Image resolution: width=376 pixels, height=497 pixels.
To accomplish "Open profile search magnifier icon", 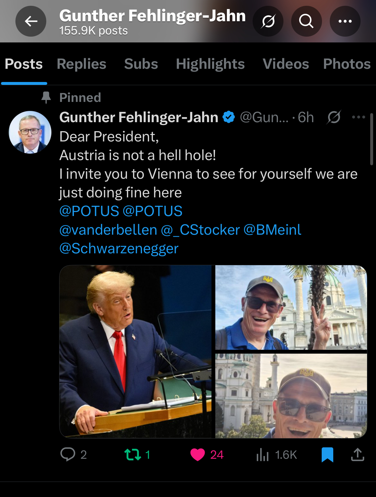I will point(306,21).
